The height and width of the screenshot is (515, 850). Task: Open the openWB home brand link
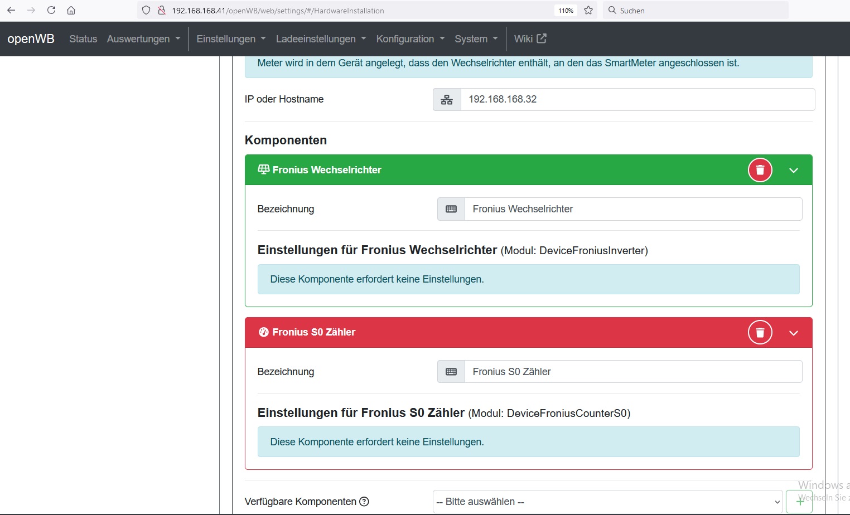(31, 38)
